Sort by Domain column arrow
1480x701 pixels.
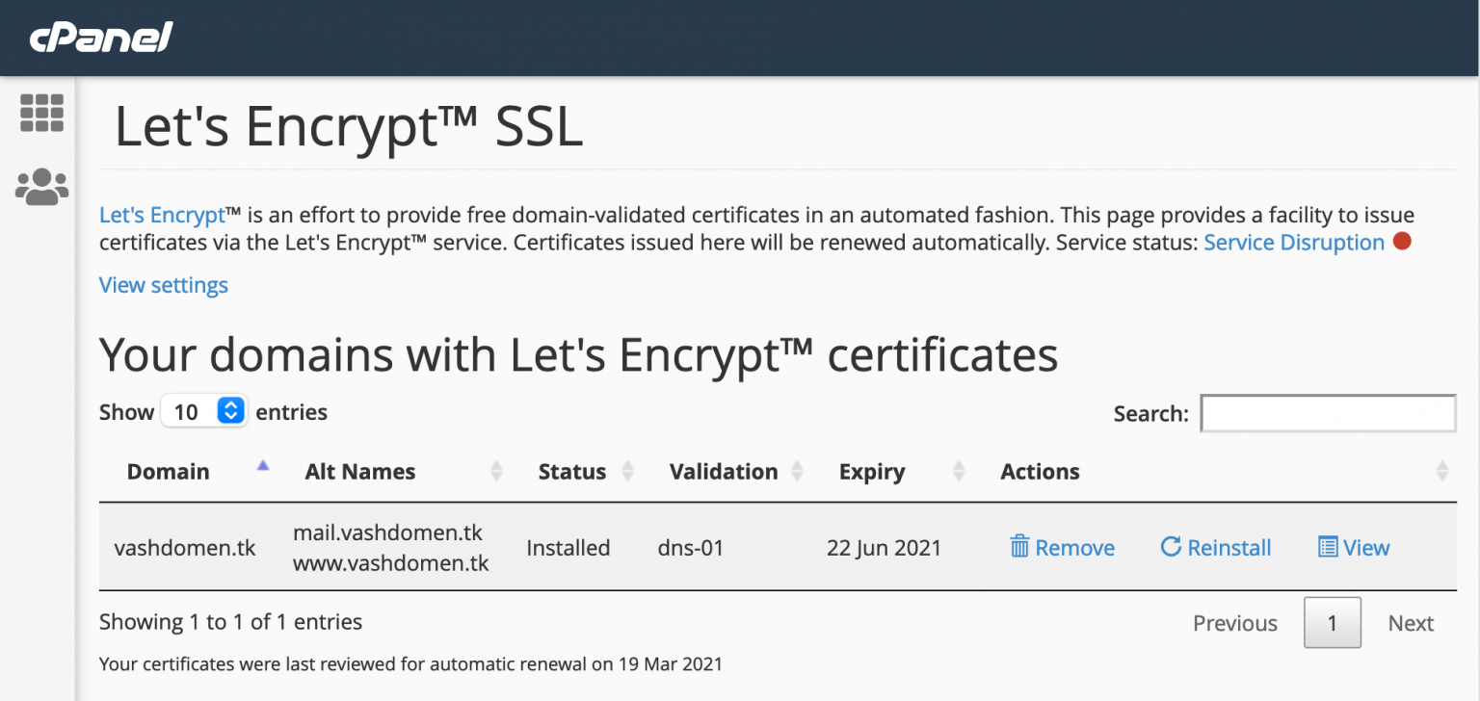click(x=263, y=466)
